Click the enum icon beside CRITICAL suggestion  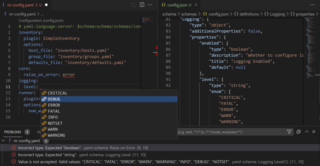(x=44, y=93)
